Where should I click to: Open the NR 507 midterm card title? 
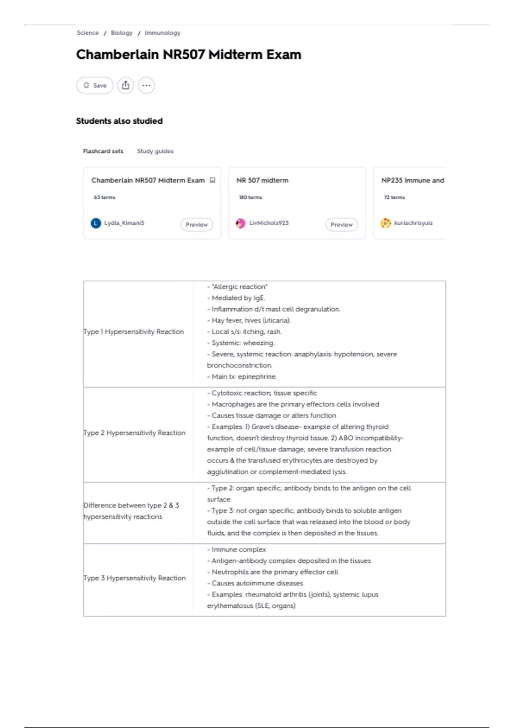pyautogui.click(x=263, y=180)
